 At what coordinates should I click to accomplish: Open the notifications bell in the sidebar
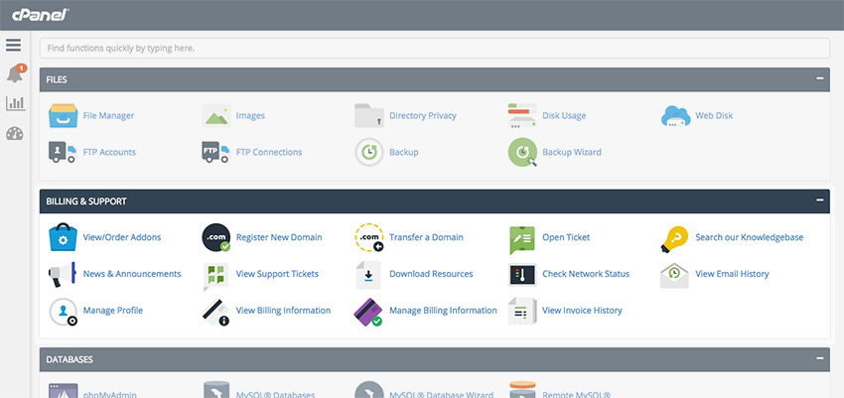15,74
